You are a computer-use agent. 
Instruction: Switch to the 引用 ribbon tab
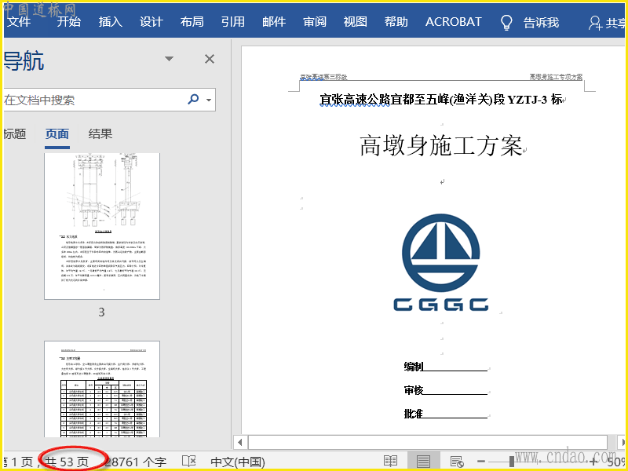(x=233, y=22)
